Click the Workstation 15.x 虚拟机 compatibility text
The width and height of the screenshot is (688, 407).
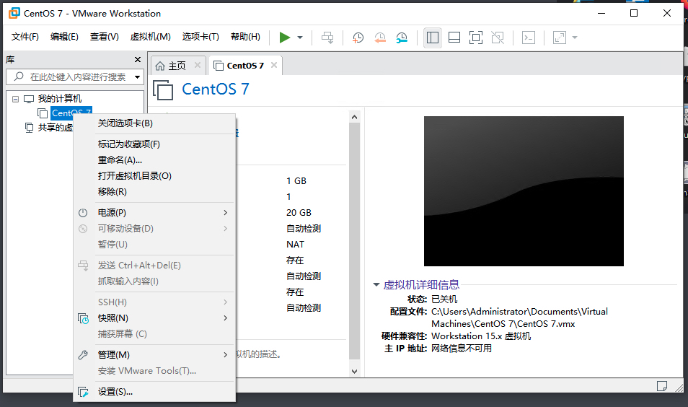click(481, 336)
